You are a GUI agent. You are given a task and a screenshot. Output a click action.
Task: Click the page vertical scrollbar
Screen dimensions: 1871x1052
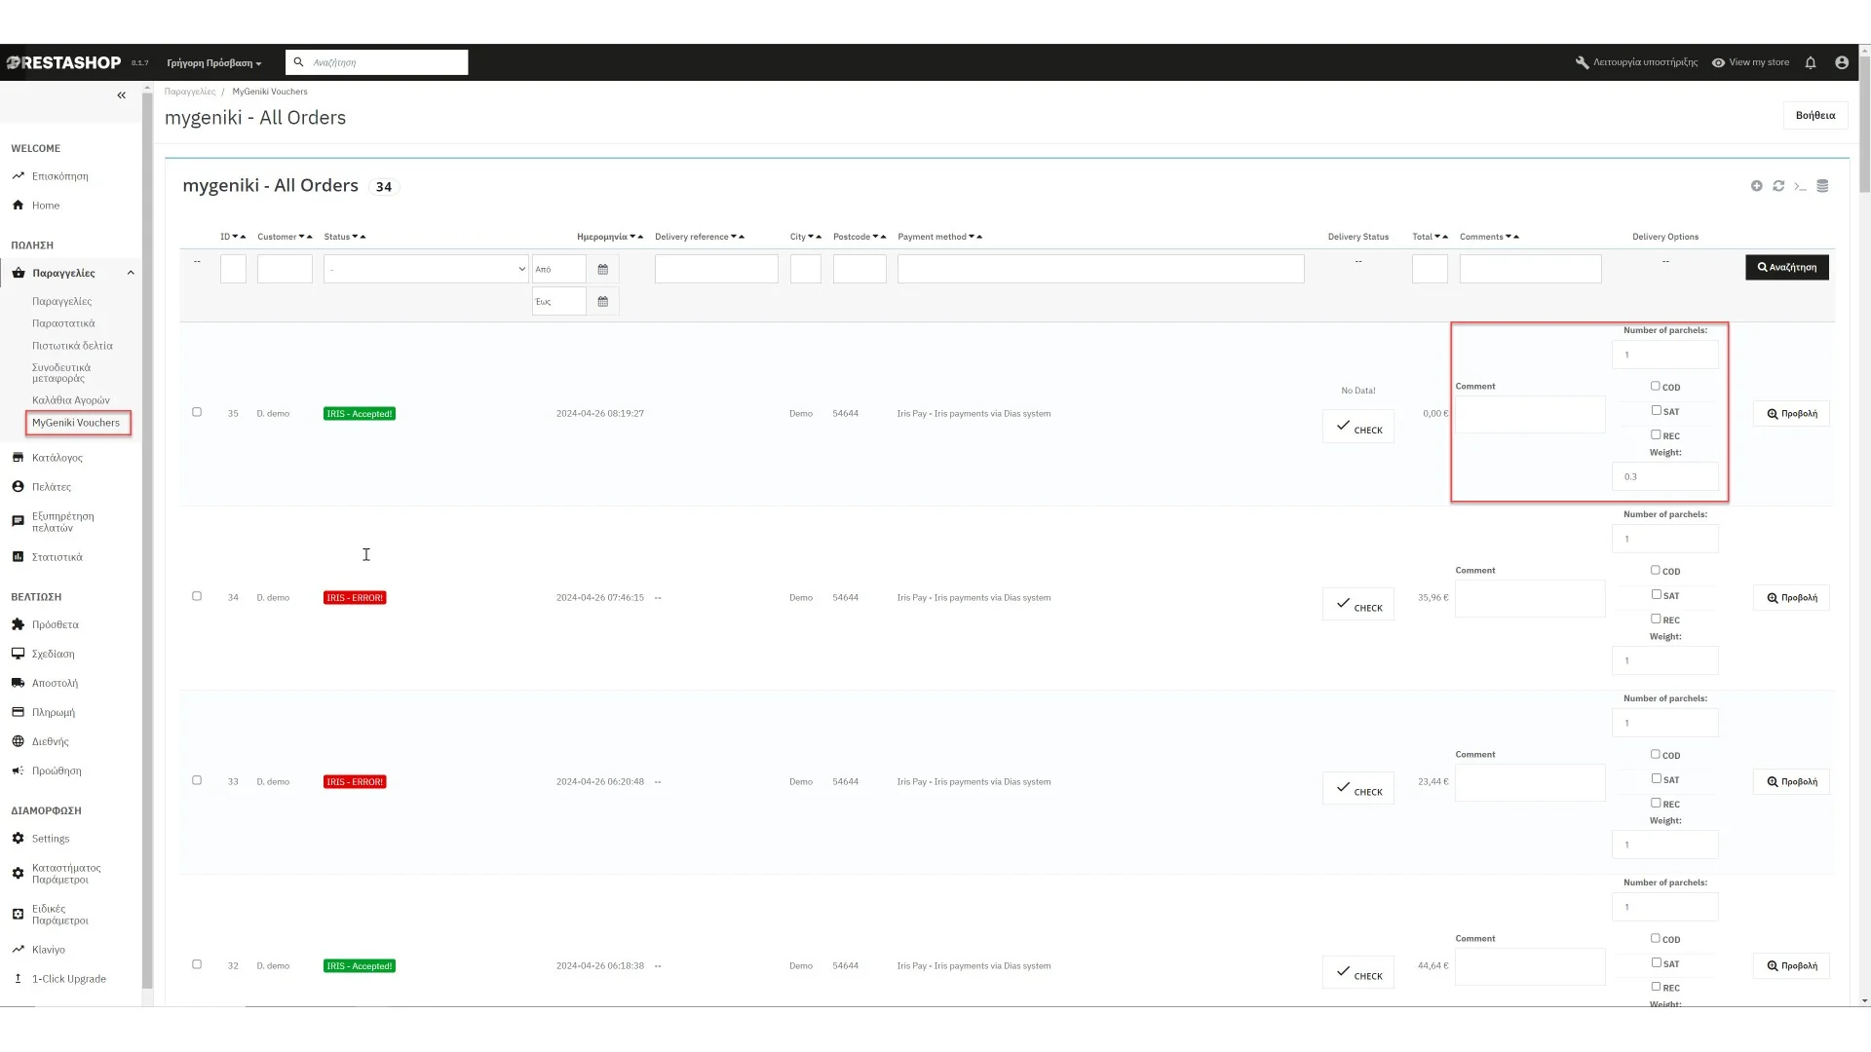(1864, 136)
